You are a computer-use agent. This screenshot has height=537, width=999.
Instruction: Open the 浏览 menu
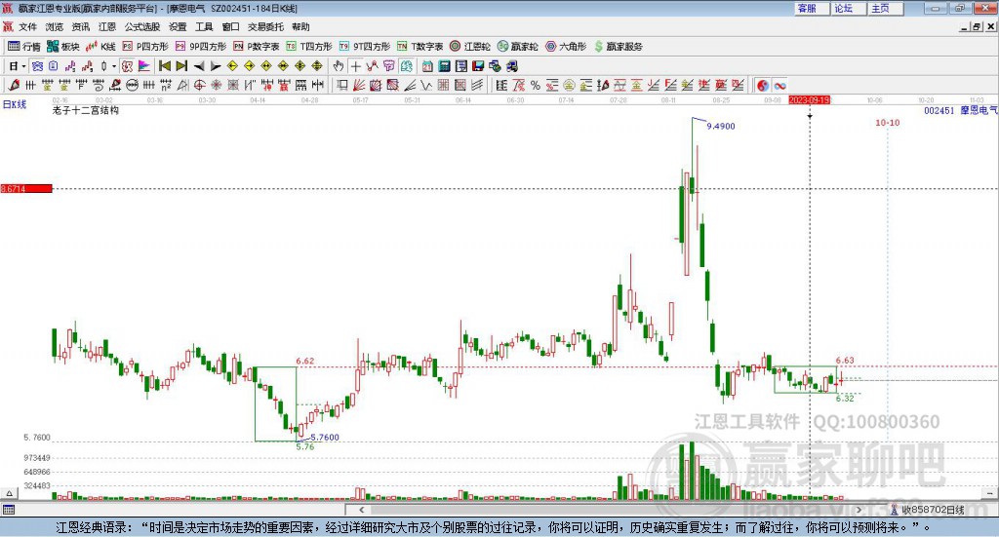55,26
